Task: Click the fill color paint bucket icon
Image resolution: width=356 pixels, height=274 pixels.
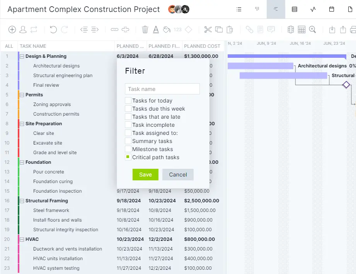Action: click(x=167, y=30)
